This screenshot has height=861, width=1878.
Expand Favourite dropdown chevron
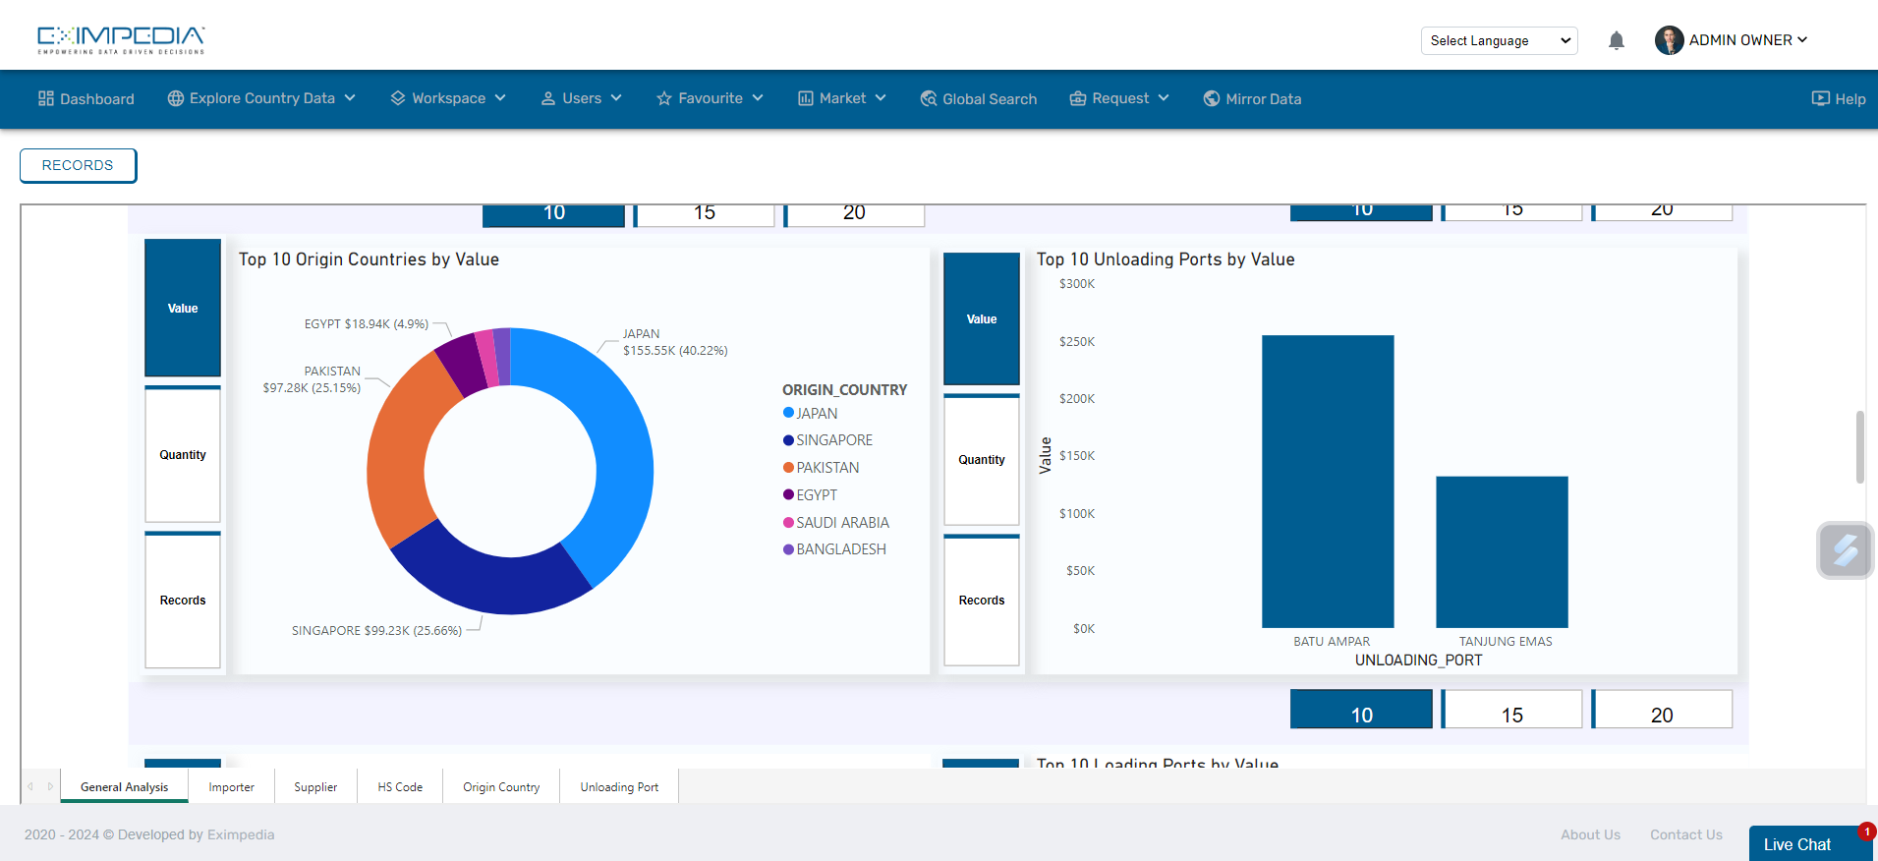click(758, 98)
